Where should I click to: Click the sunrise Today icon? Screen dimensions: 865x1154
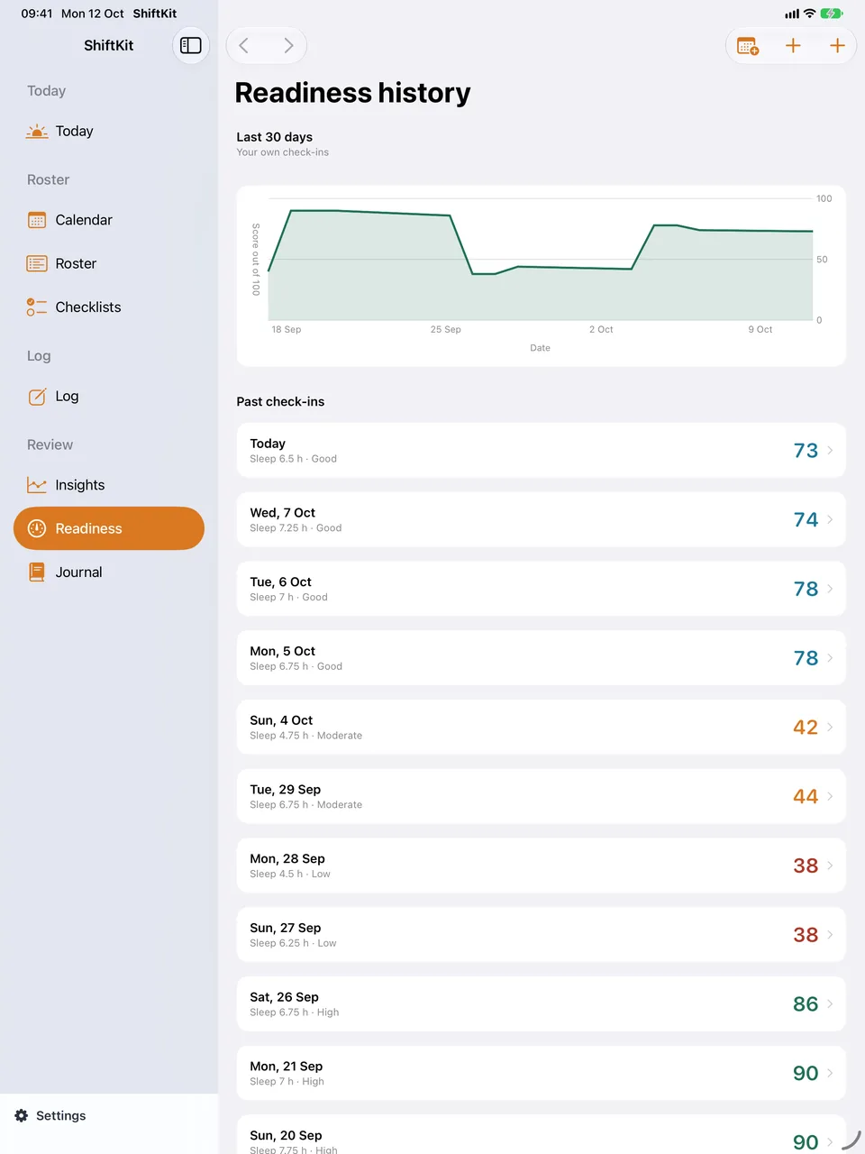(37, 132)
